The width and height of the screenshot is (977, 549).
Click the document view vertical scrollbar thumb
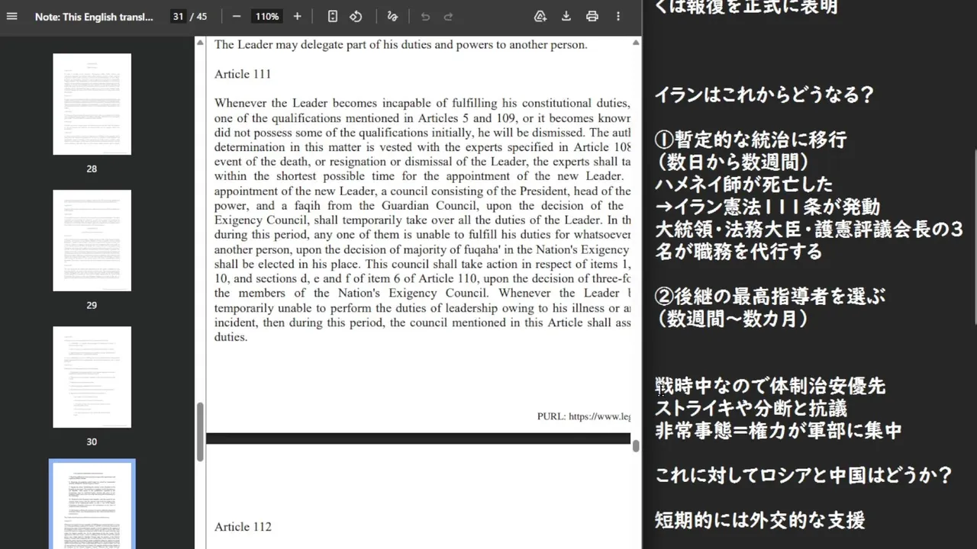coord(636,446)
